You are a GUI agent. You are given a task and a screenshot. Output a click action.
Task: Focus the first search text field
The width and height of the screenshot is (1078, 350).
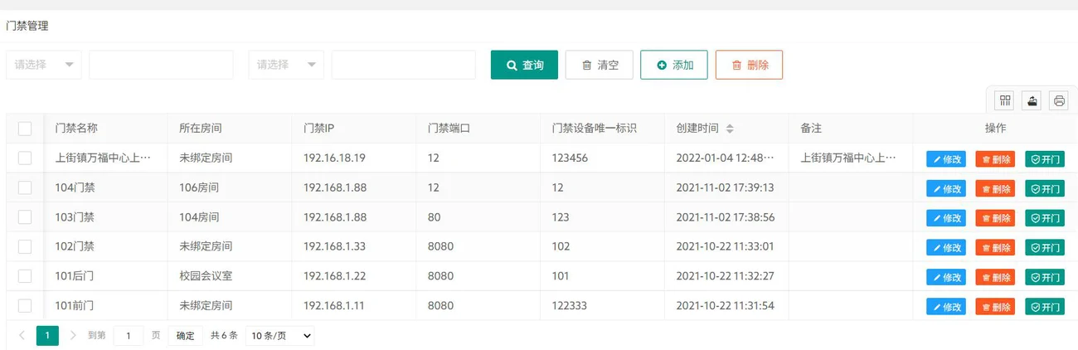click(x=161, y=65)
